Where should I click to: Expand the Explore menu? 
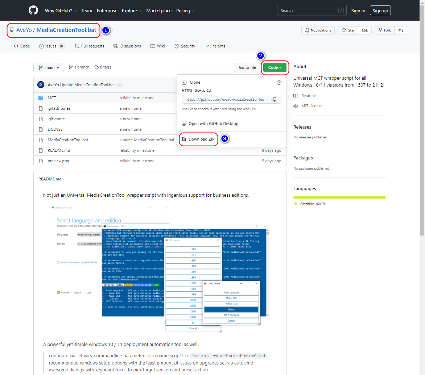132,11
